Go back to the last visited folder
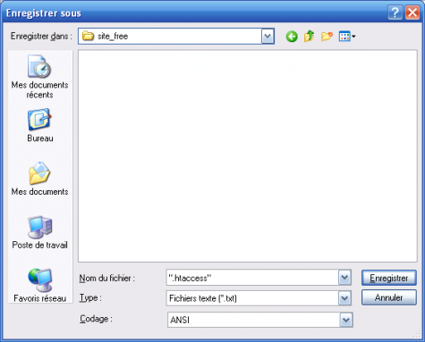Viewport: 425px width, 342px height. [x=292, y=37]
